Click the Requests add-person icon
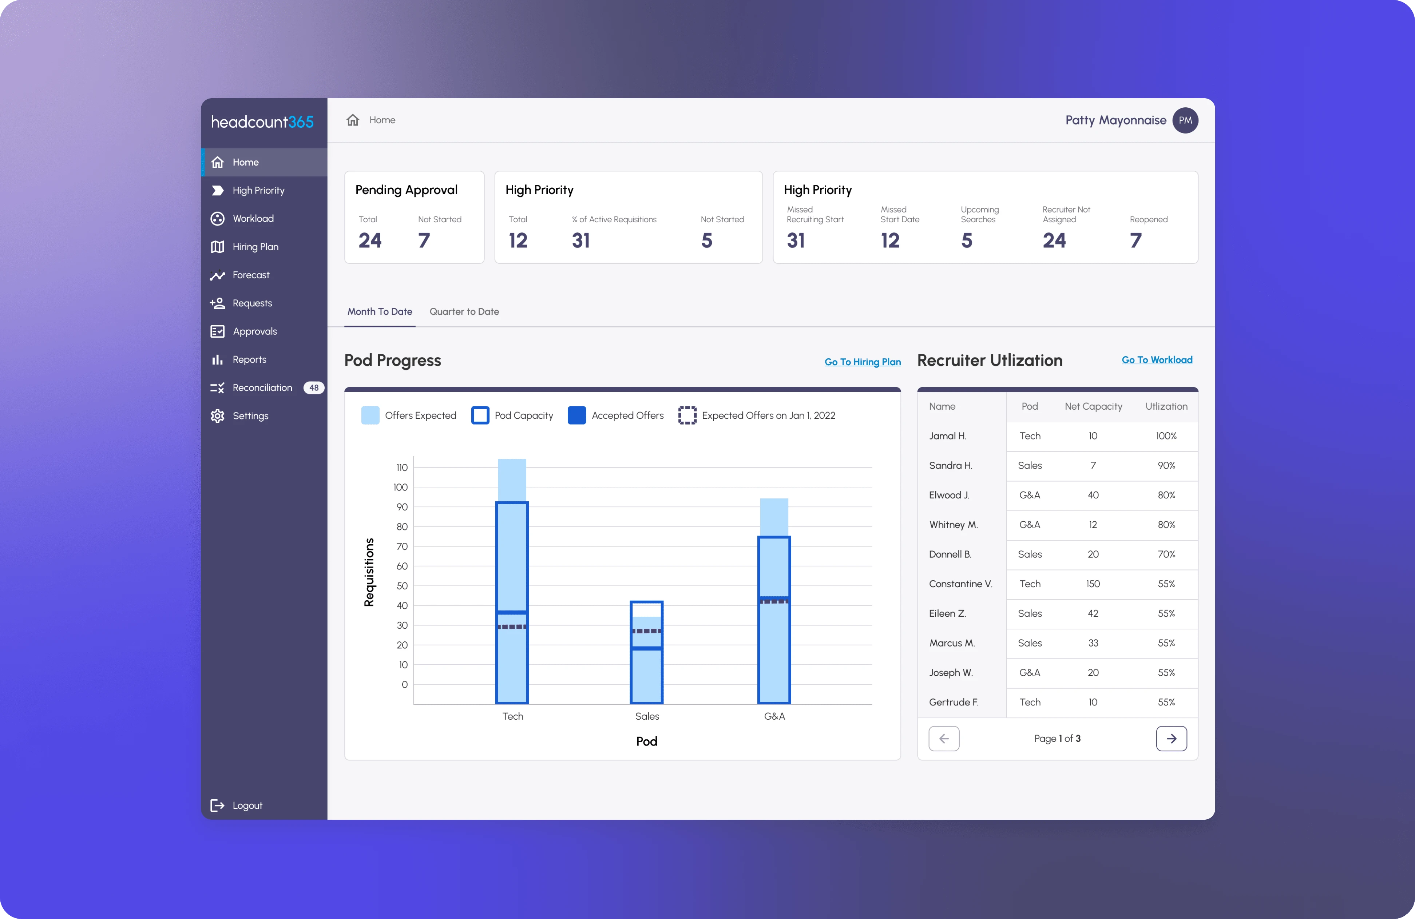 [218, 303]
